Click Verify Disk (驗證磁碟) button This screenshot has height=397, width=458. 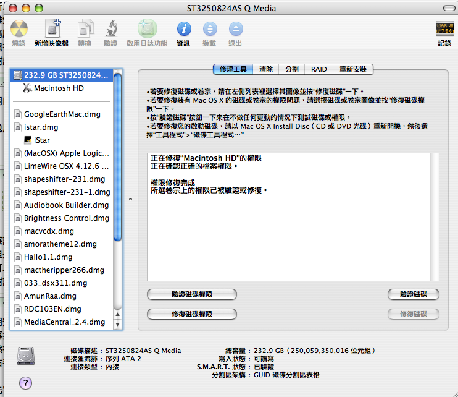point(414,294)
